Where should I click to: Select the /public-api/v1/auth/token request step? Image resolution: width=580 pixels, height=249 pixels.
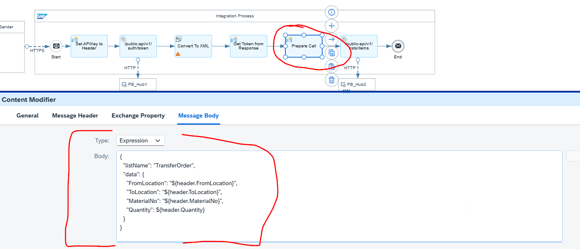point(138,46)
